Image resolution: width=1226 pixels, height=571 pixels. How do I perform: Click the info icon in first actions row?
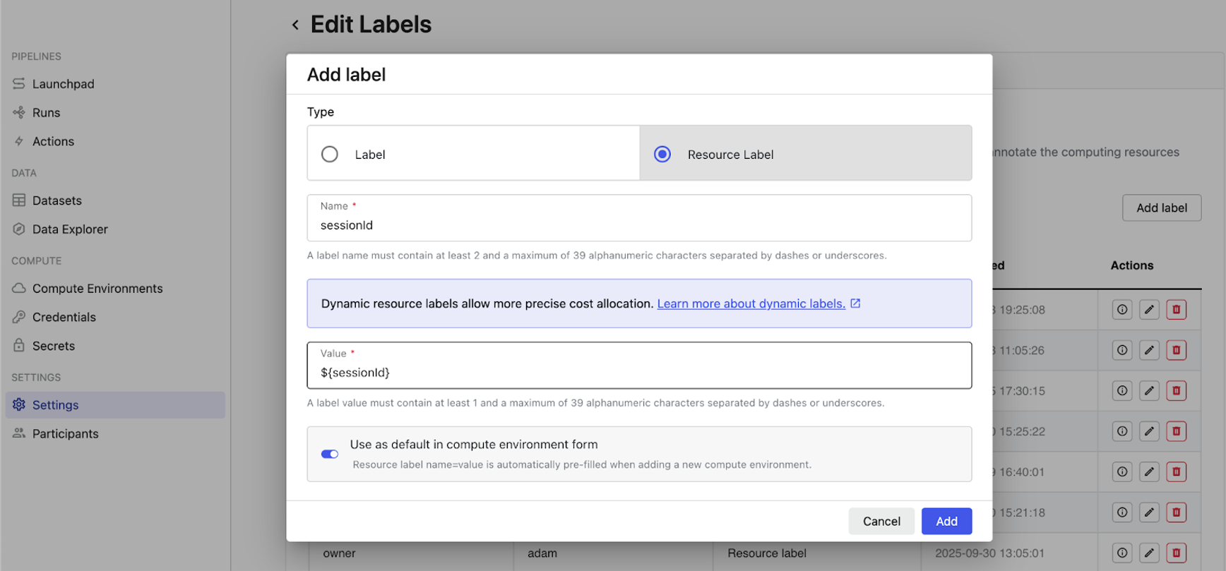1122,310
